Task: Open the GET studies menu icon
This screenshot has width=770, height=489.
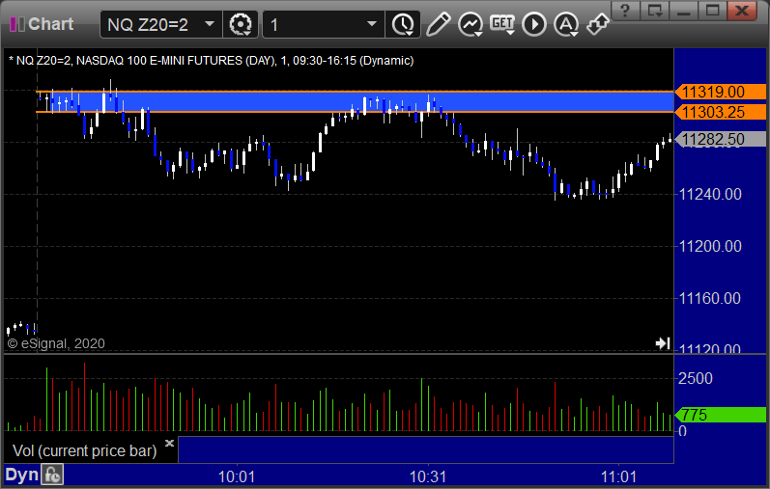Action: click(501, 24)
